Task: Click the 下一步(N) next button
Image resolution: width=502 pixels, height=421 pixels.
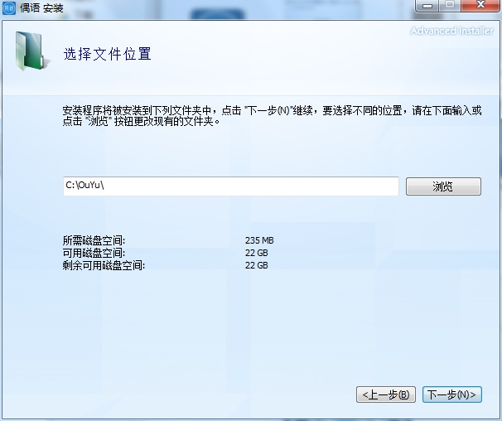Action: [452, 394]
